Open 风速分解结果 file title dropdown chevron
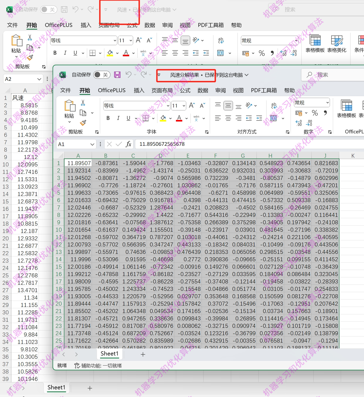Viewport: 364px width, 397px height. [x=246, y=75]
